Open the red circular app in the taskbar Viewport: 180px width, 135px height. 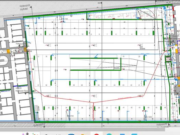[97, 134]
